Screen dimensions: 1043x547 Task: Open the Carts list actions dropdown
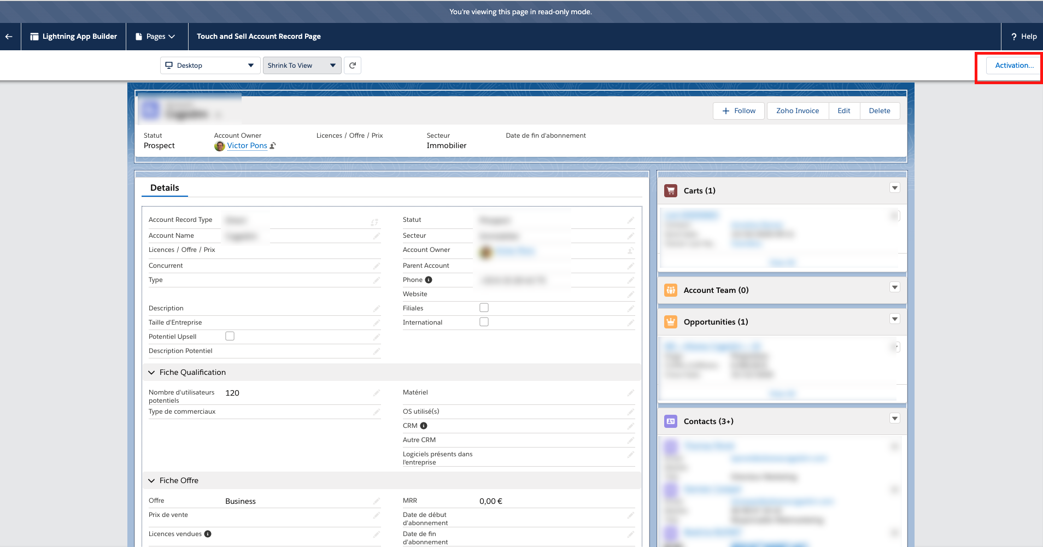[895, 188]
